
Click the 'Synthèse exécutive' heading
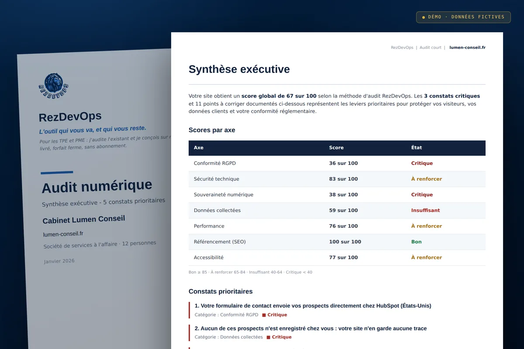tap(239, 69)
